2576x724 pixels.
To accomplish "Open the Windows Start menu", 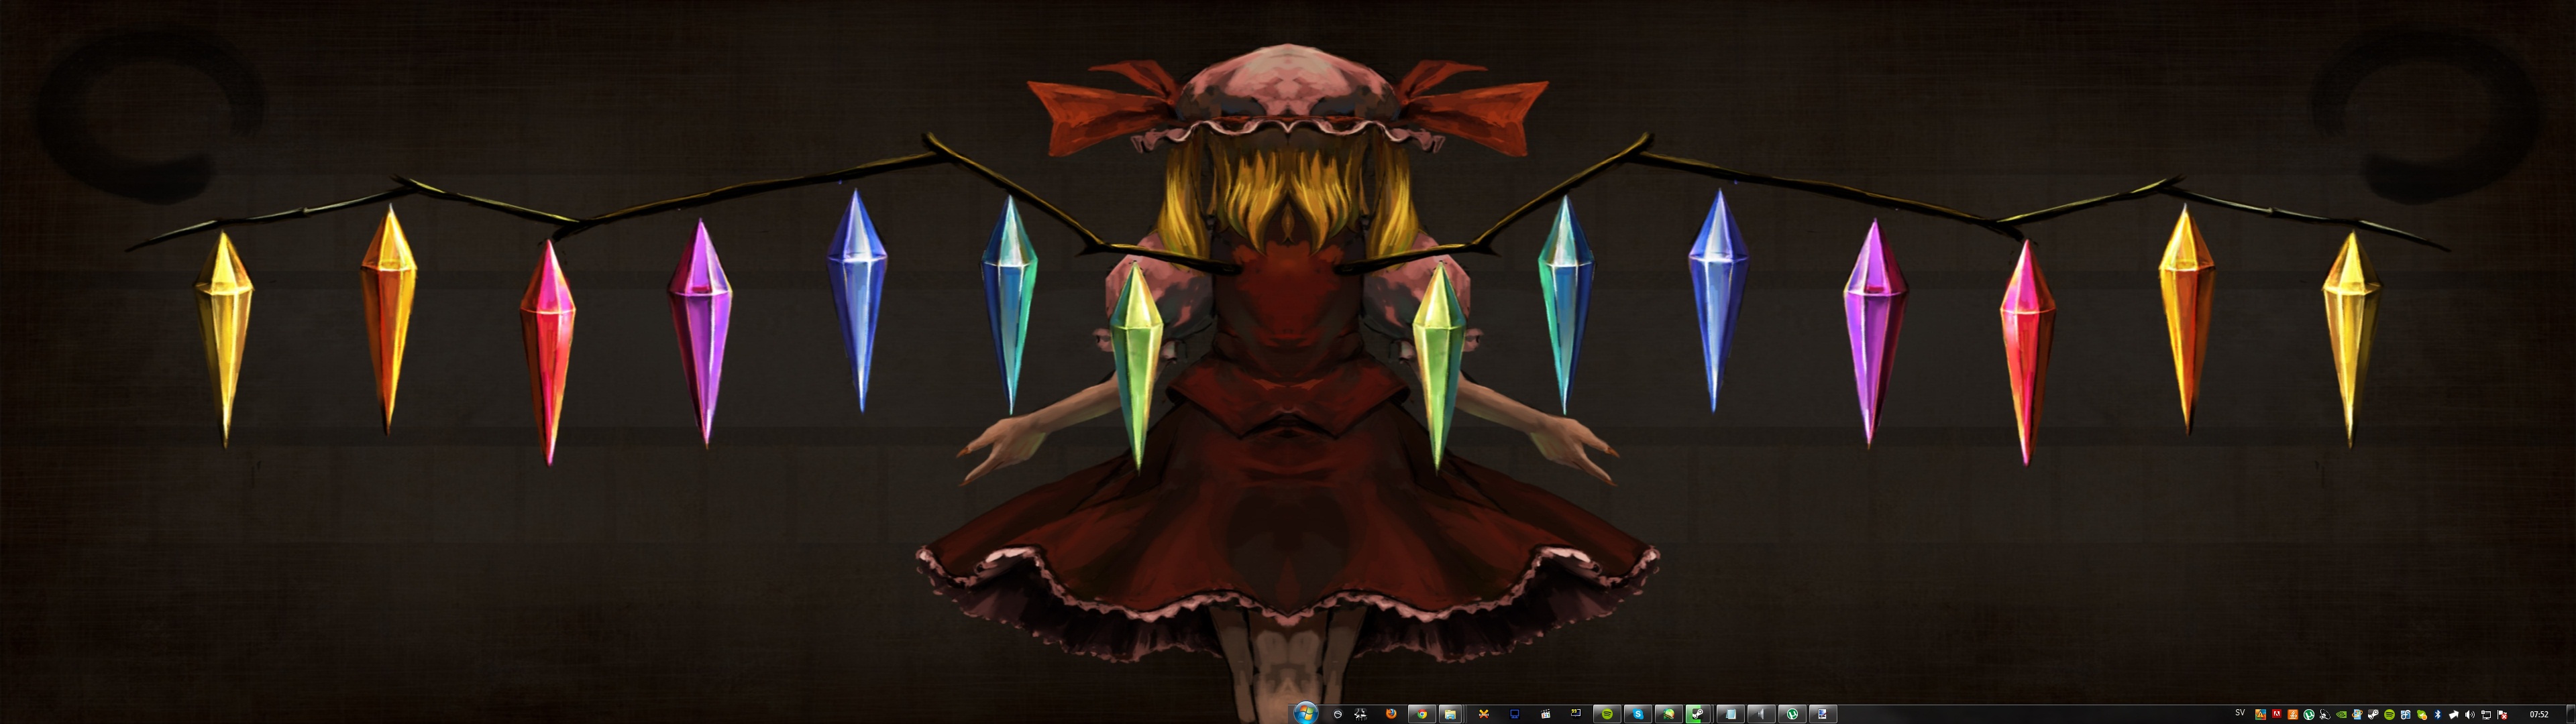I will coord(1306,714).
